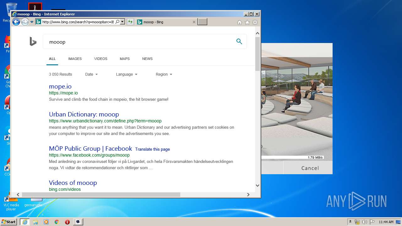
Task: Expand the Region filter dropdown
Action: point(164,74)
